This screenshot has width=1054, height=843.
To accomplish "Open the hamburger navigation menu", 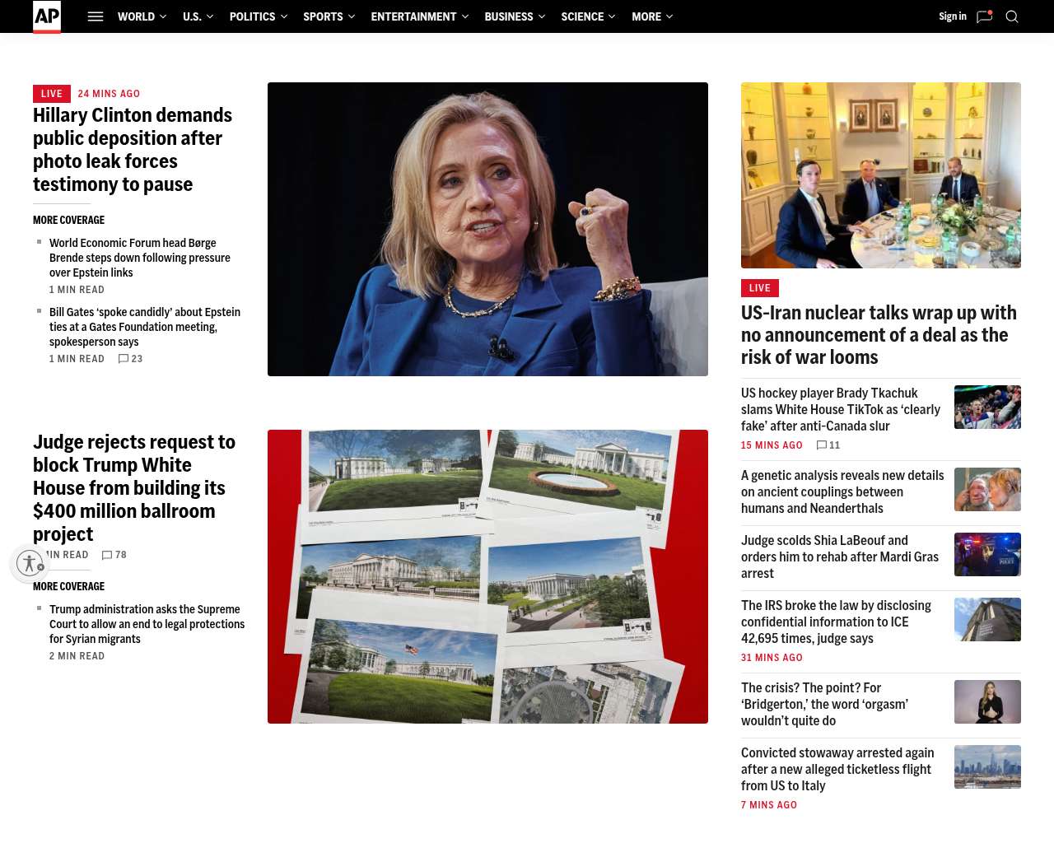I will [96, 16].
